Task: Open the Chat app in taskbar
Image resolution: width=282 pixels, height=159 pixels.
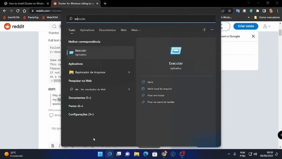Action: pyautogui.click(x=127, y=154)
